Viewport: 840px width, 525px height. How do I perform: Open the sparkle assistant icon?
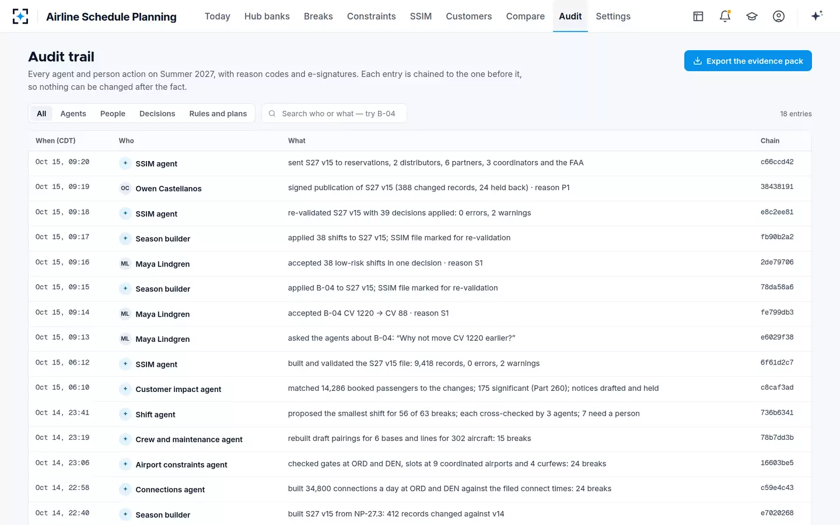[x=817, y=16]
